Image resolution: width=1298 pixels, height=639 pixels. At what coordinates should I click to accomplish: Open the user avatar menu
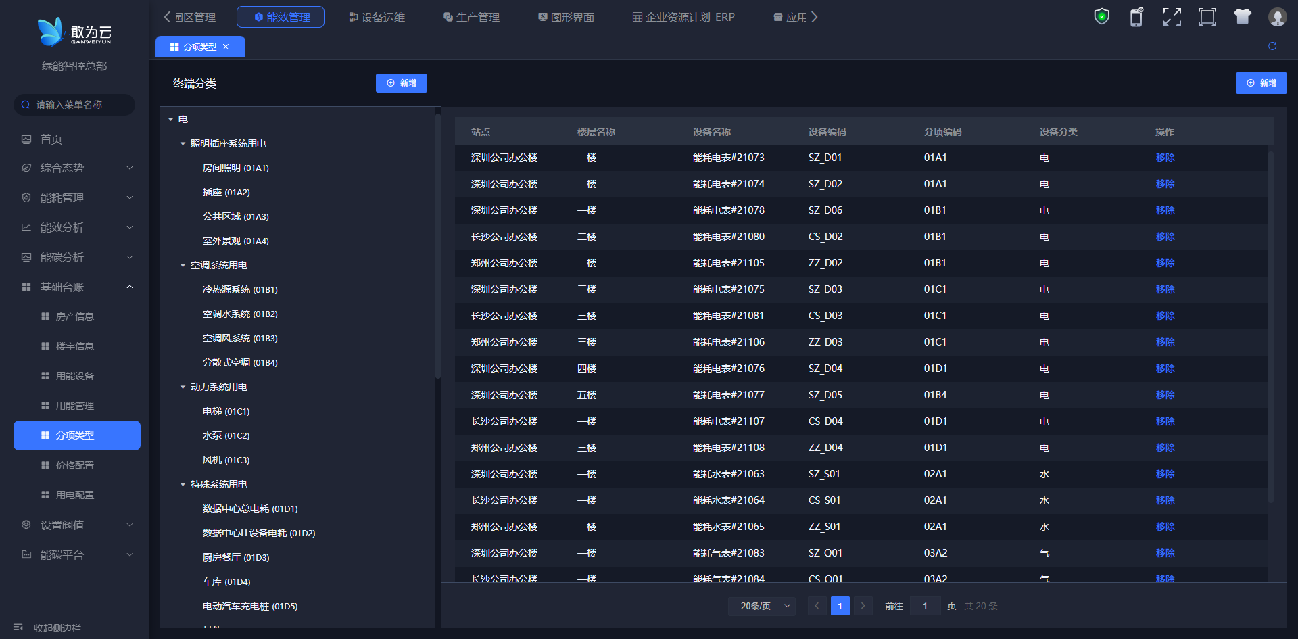point(1276,17)
